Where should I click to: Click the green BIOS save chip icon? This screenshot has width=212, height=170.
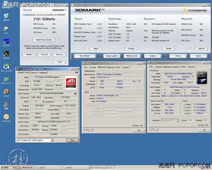pyautogui.click(x=75, y=93)
